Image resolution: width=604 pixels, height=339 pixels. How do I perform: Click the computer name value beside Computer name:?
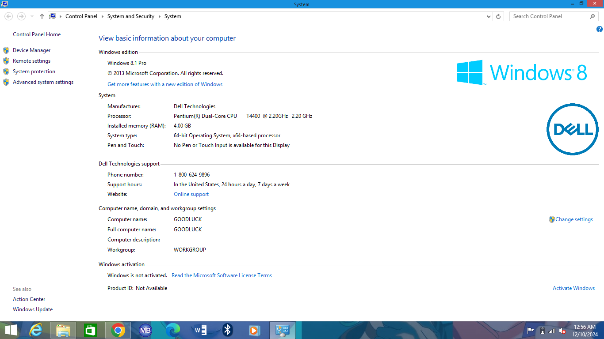point(188,219)
